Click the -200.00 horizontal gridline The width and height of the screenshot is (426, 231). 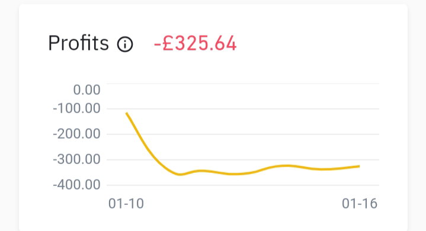click(243, 134)
